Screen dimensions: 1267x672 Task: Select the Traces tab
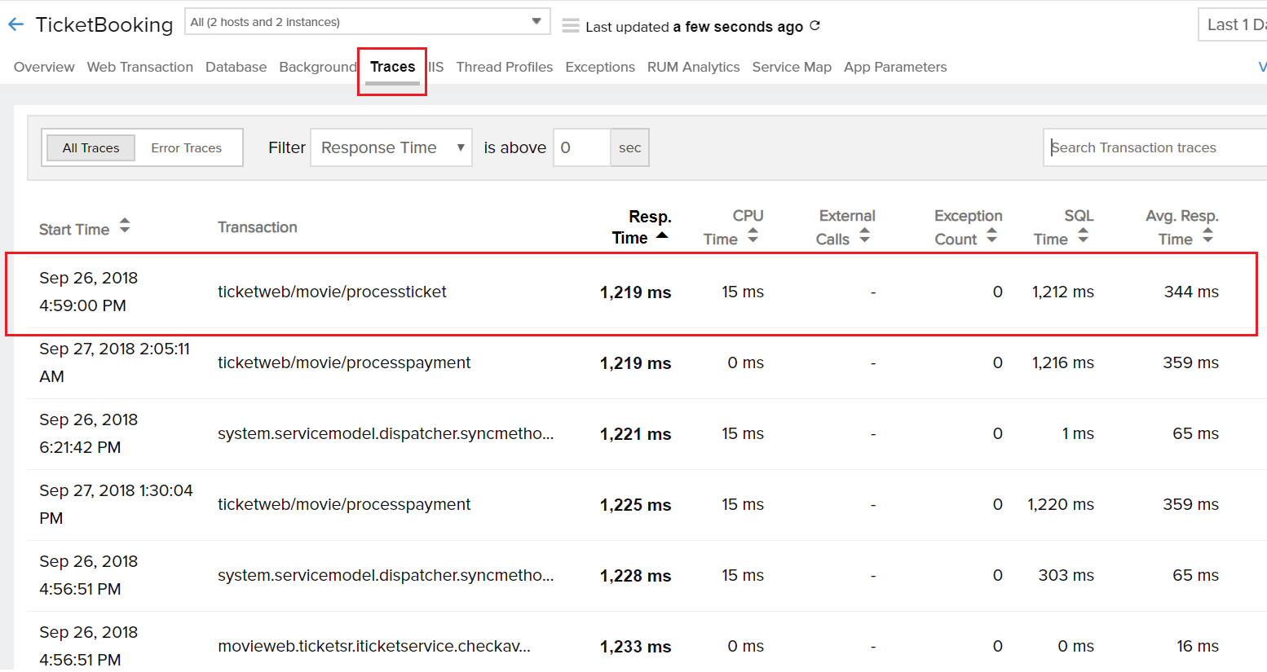click(x=393, y=67)
